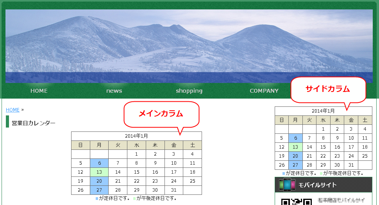Click day 22 in the main calendar
This screenshot has width=379, height=205.
(137, 181)
